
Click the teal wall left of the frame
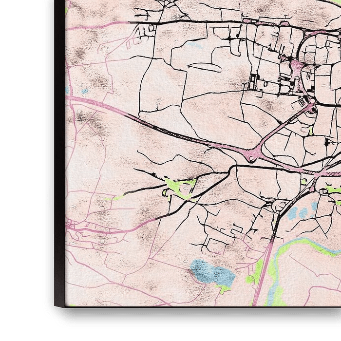(22, 146)
